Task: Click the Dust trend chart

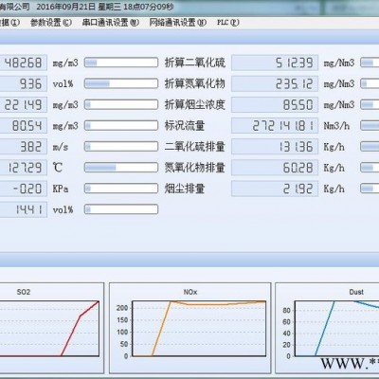Action: click(327, 329)
